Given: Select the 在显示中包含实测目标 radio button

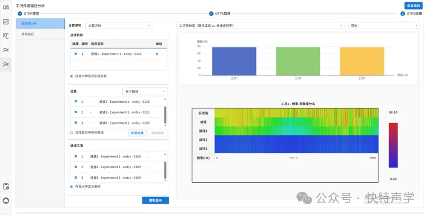Looking at the screenshot, I should [x=72, y=76].
